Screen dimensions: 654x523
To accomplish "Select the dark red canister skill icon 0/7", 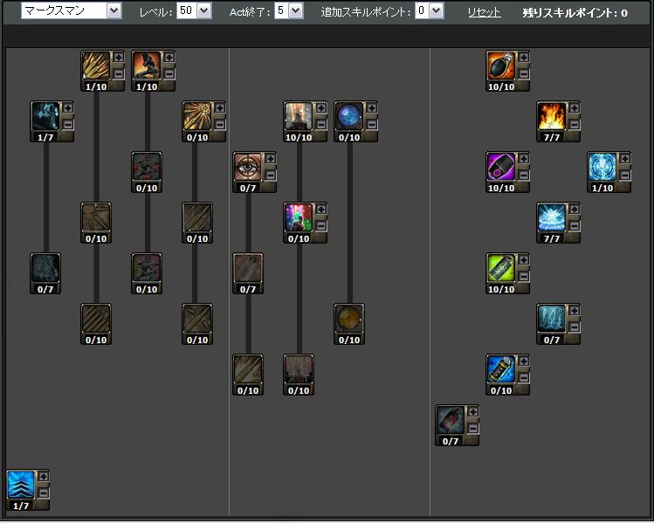I will pos(451,420).
